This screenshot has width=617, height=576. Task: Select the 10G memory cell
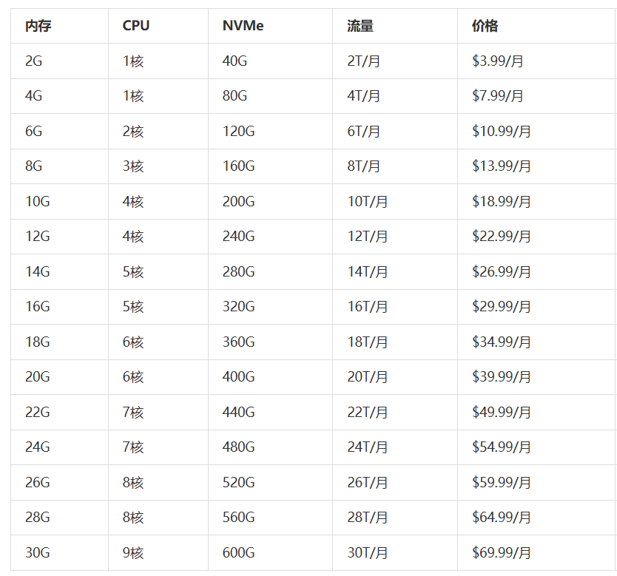click(38, 202)
